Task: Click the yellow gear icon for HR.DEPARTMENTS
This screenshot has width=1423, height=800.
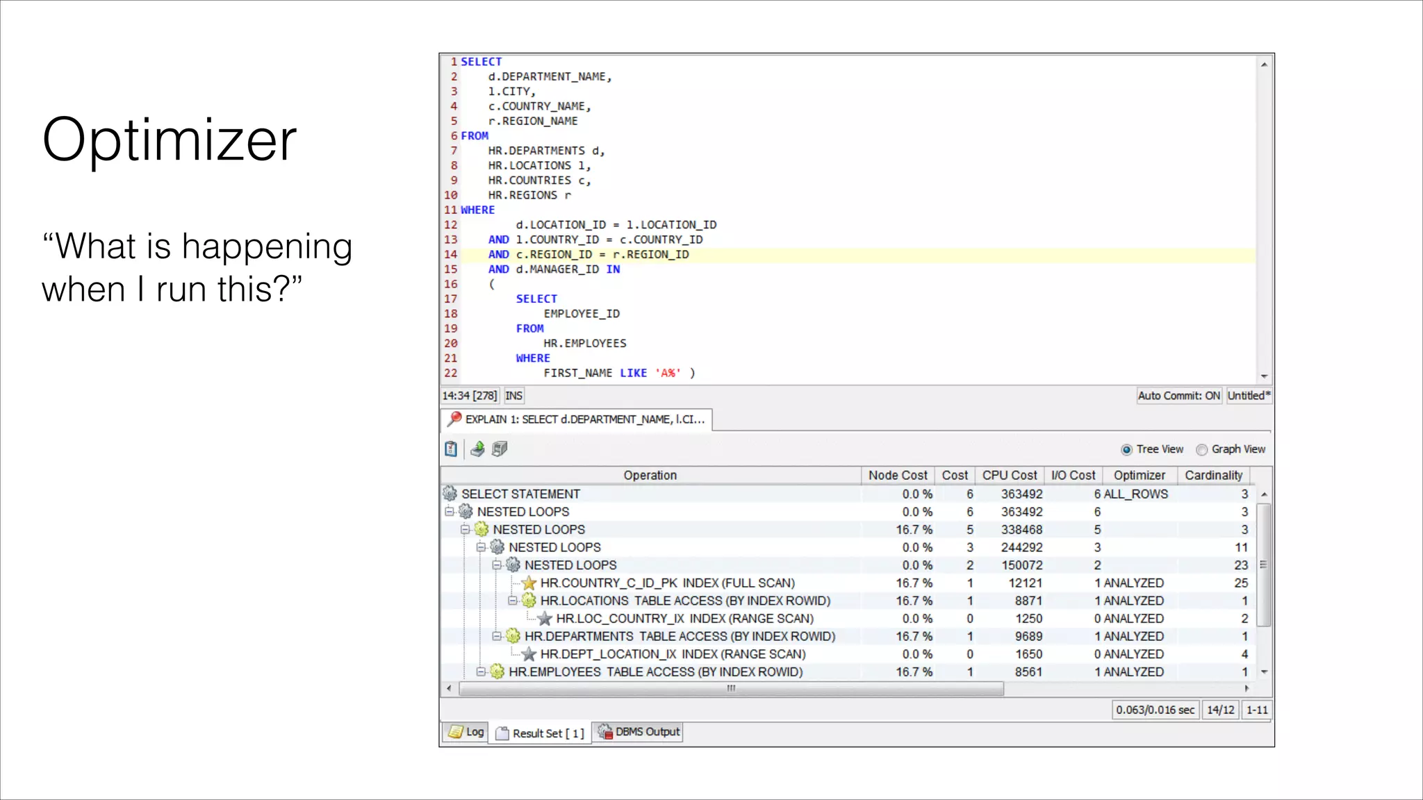Action: coord(513,636)
